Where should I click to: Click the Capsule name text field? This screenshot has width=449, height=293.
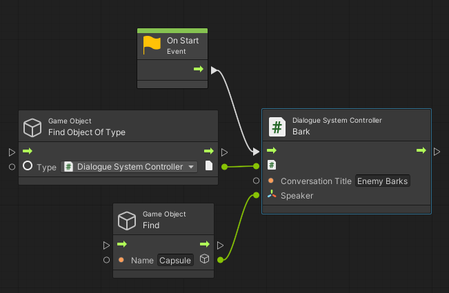click(x=175, y=261)
